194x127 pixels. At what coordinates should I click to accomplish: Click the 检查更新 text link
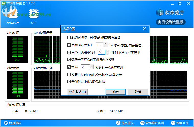(x=15, y=123)
